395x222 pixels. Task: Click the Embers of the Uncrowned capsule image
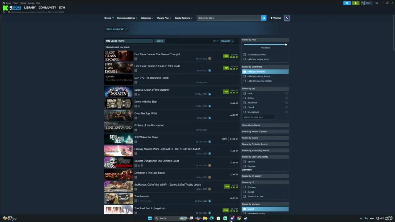click(118, 127)
